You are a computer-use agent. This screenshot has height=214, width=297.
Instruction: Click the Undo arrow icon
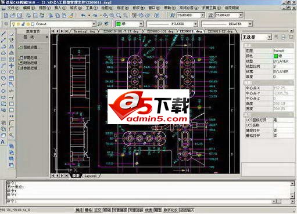tap(83, 15)
